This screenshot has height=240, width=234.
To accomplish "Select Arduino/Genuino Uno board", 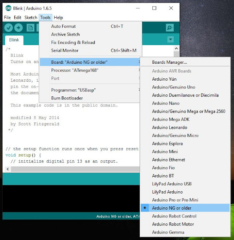I will click(x=185, y=87).
